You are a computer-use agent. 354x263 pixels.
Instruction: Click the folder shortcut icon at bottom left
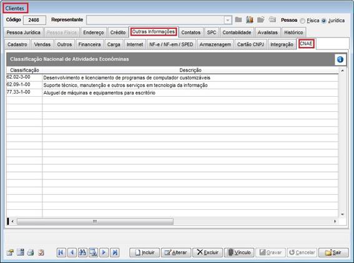pyautogui.click(x=10, y=252)
